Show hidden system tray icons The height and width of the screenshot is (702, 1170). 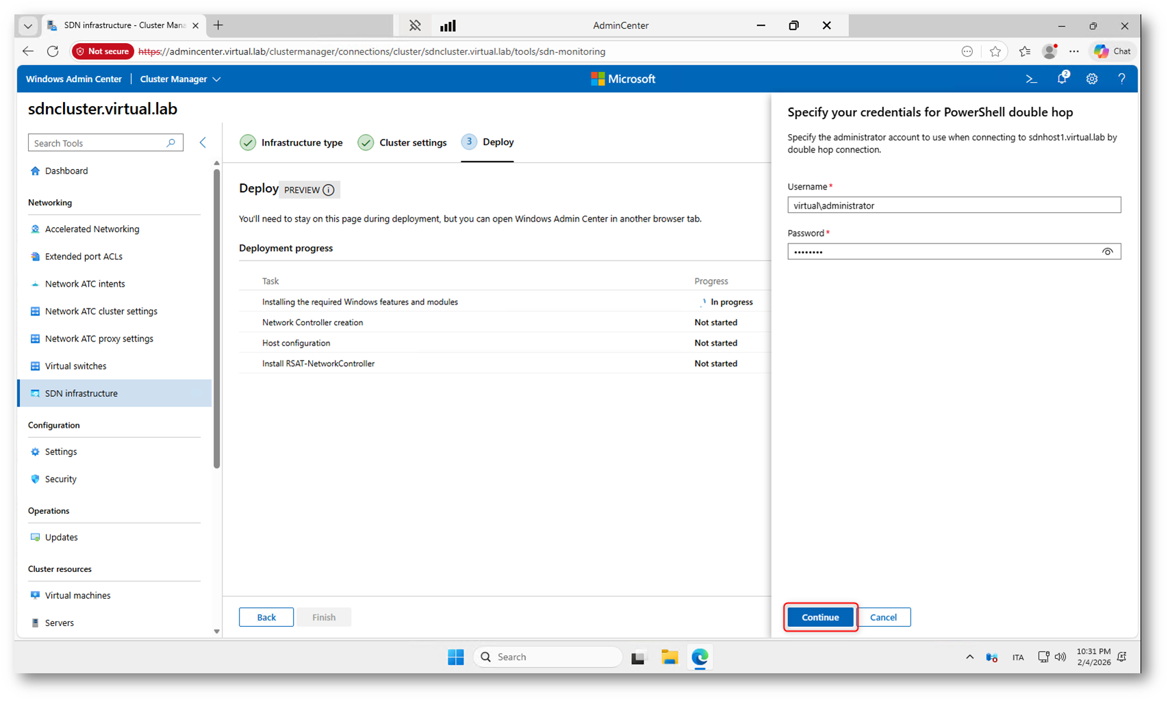click(969, 657)
